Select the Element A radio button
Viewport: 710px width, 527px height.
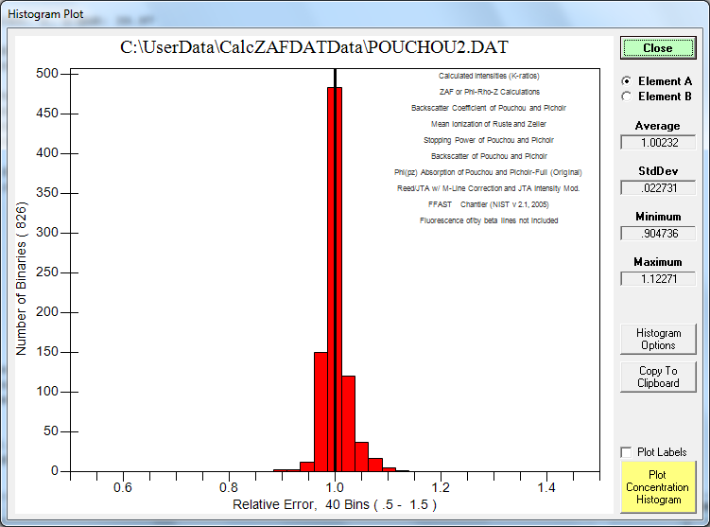tap(626, 81)
